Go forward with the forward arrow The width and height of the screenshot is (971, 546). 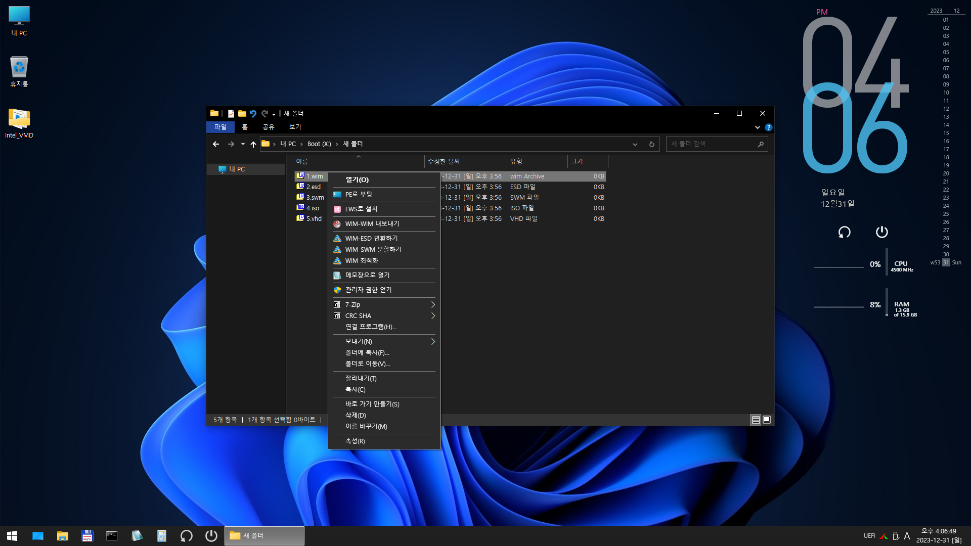[x=231, y=144]
